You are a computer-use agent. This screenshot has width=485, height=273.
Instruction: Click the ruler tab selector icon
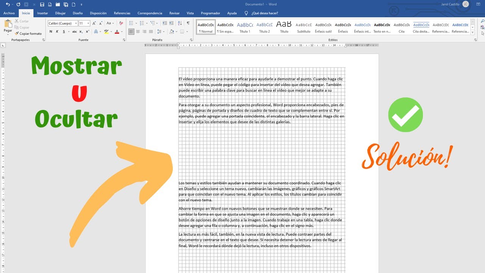[x=3, y=45]
